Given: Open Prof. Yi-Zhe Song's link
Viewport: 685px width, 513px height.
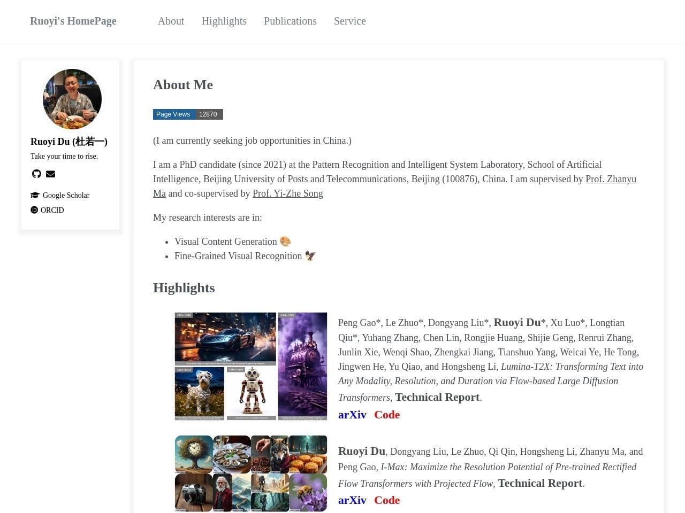Looking at the screenshot, I should (287, 193).
